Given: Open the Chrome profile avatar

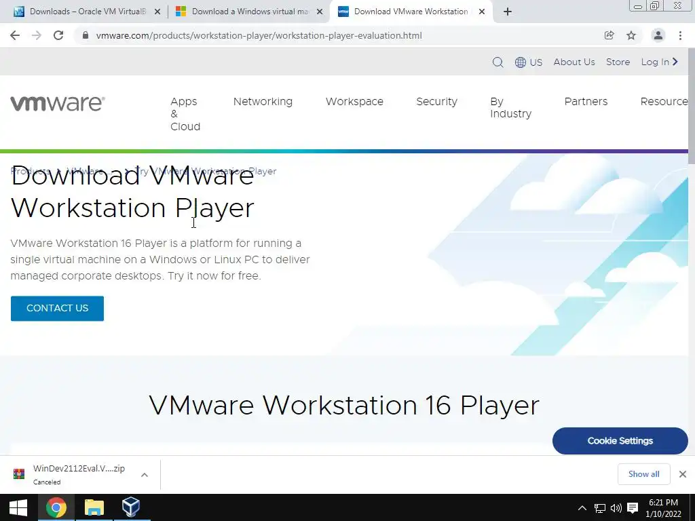Looking at the screenshot, I should pyautogui.click(x=658, y=35).
